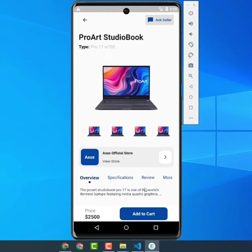252x252 pixels.
Task: Open emulator extended controls (three dots)
Action: click(191, 118)
